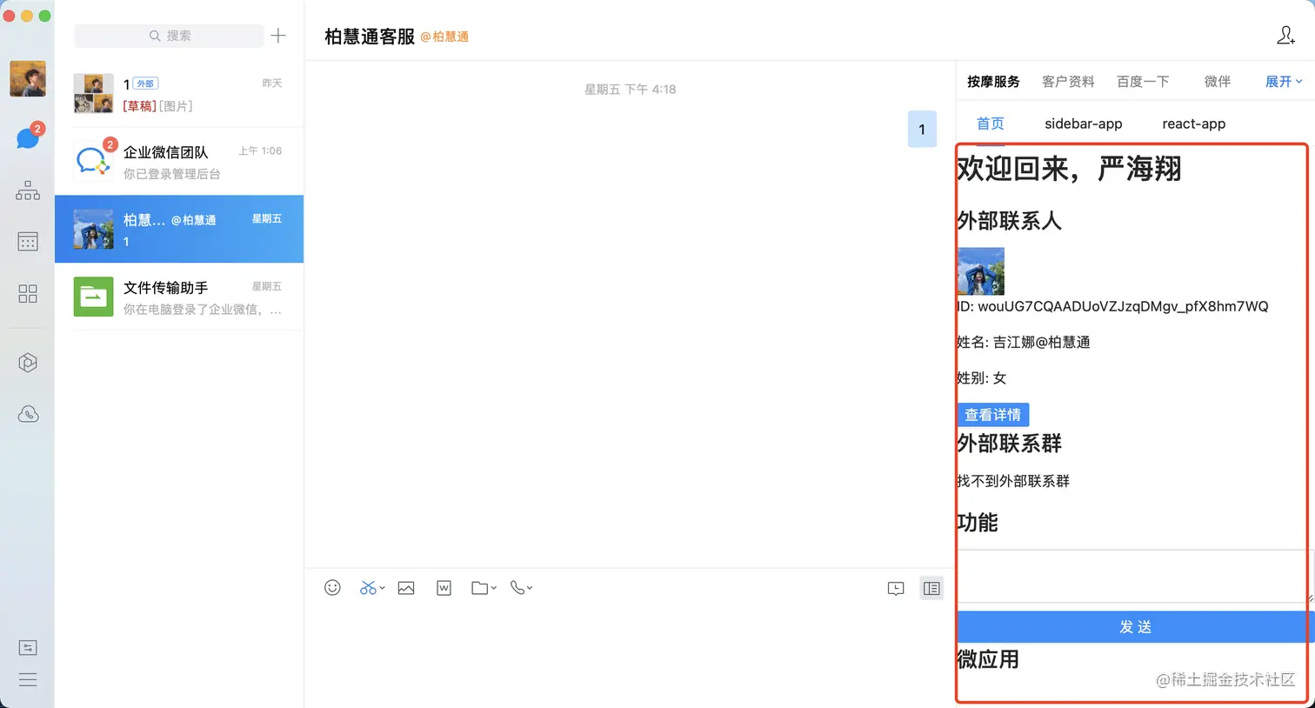
Task: Open the 柏慧 @柏慧通 conversation
Action: [179, 229]
